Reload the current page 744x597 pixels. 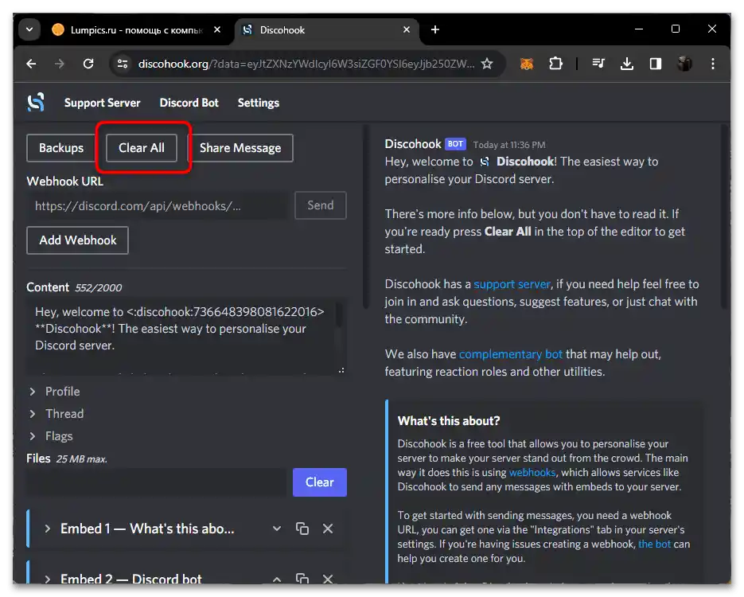click(88, 64)
